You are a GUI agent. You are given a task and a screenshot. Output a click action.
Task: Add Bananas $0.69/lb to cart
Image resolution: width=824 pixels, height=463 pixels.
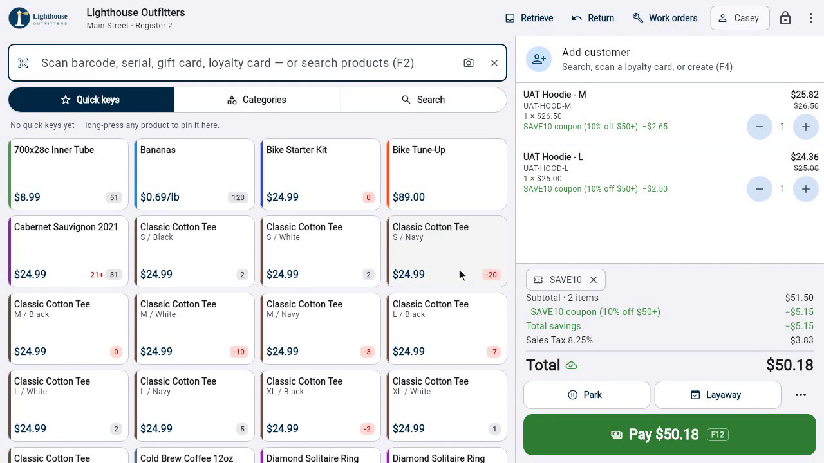194,174
